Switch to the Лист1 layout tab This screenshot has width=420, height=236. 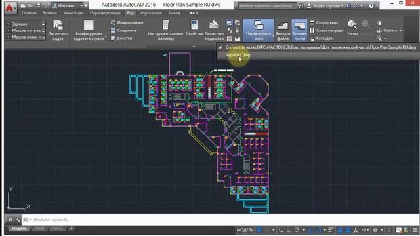coord(39,229)
